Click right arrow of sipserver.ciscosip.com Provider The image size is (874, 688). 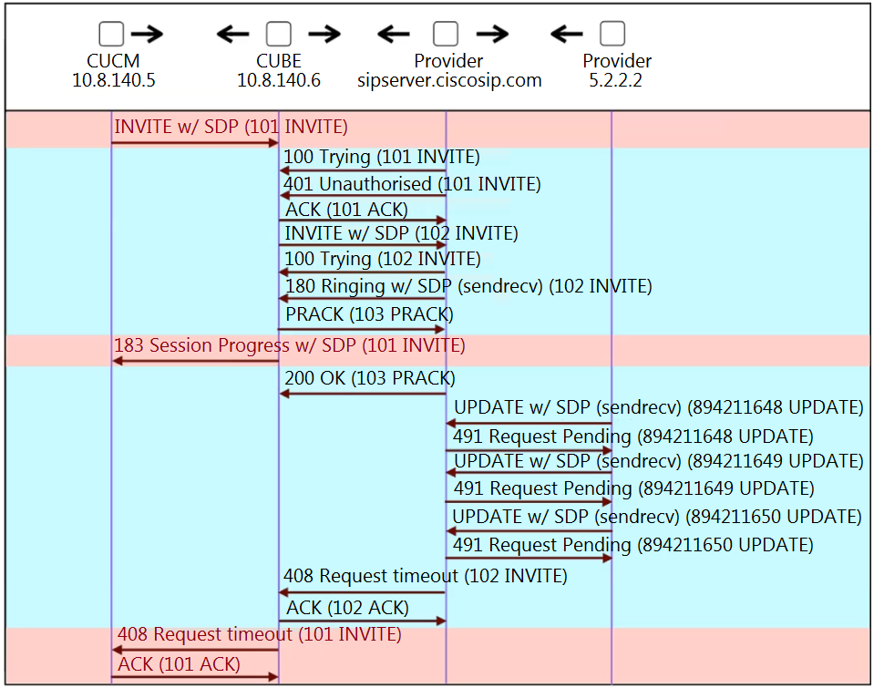point(492,36)
